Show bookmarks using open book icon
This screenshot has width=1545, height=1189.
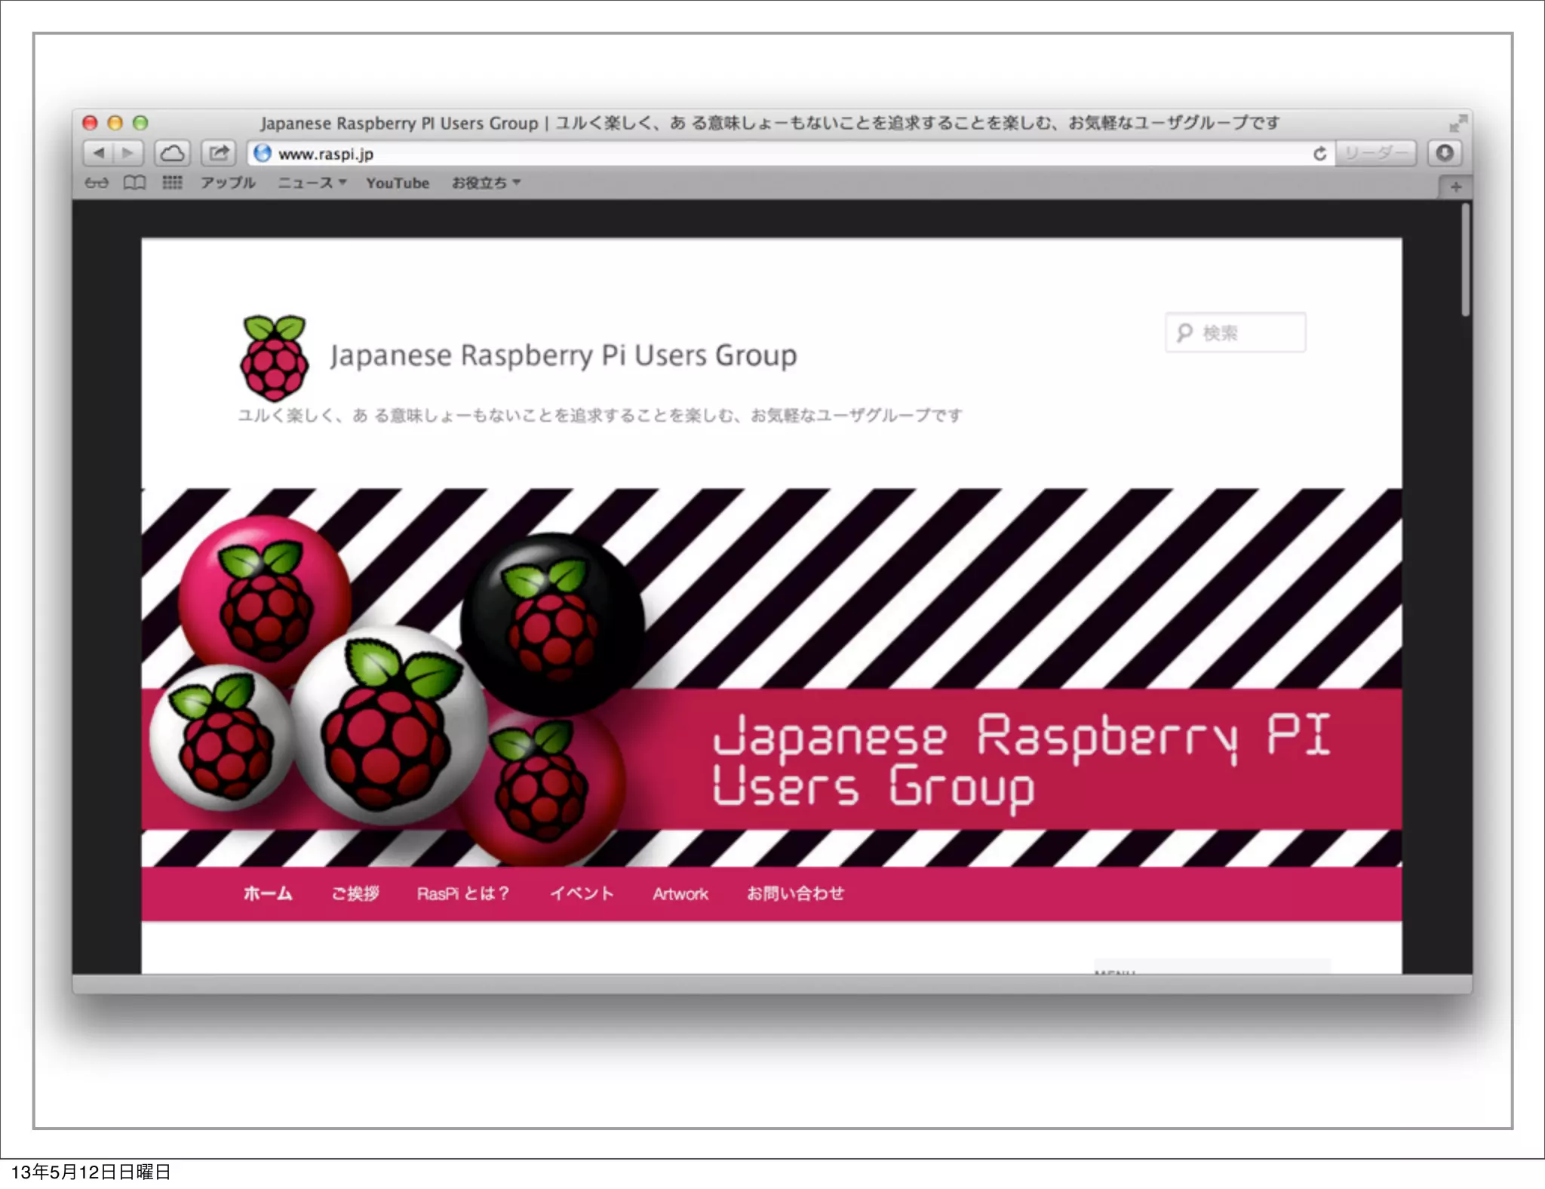point(134,183)
